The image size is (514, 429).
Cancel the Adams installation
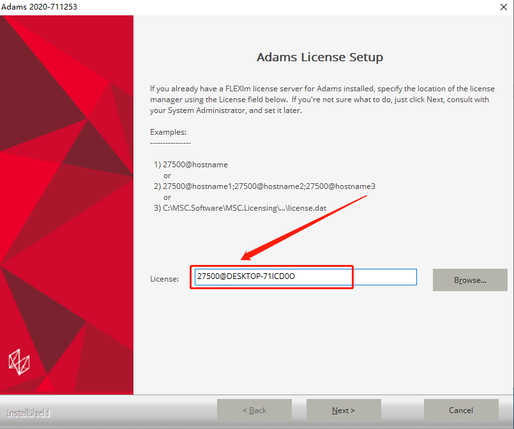(x=461, y=410)
